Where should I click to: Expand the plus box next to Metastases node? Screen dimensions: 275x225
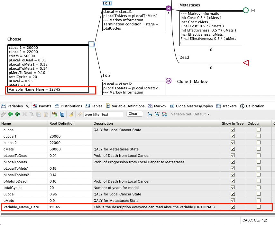[253, 10]
